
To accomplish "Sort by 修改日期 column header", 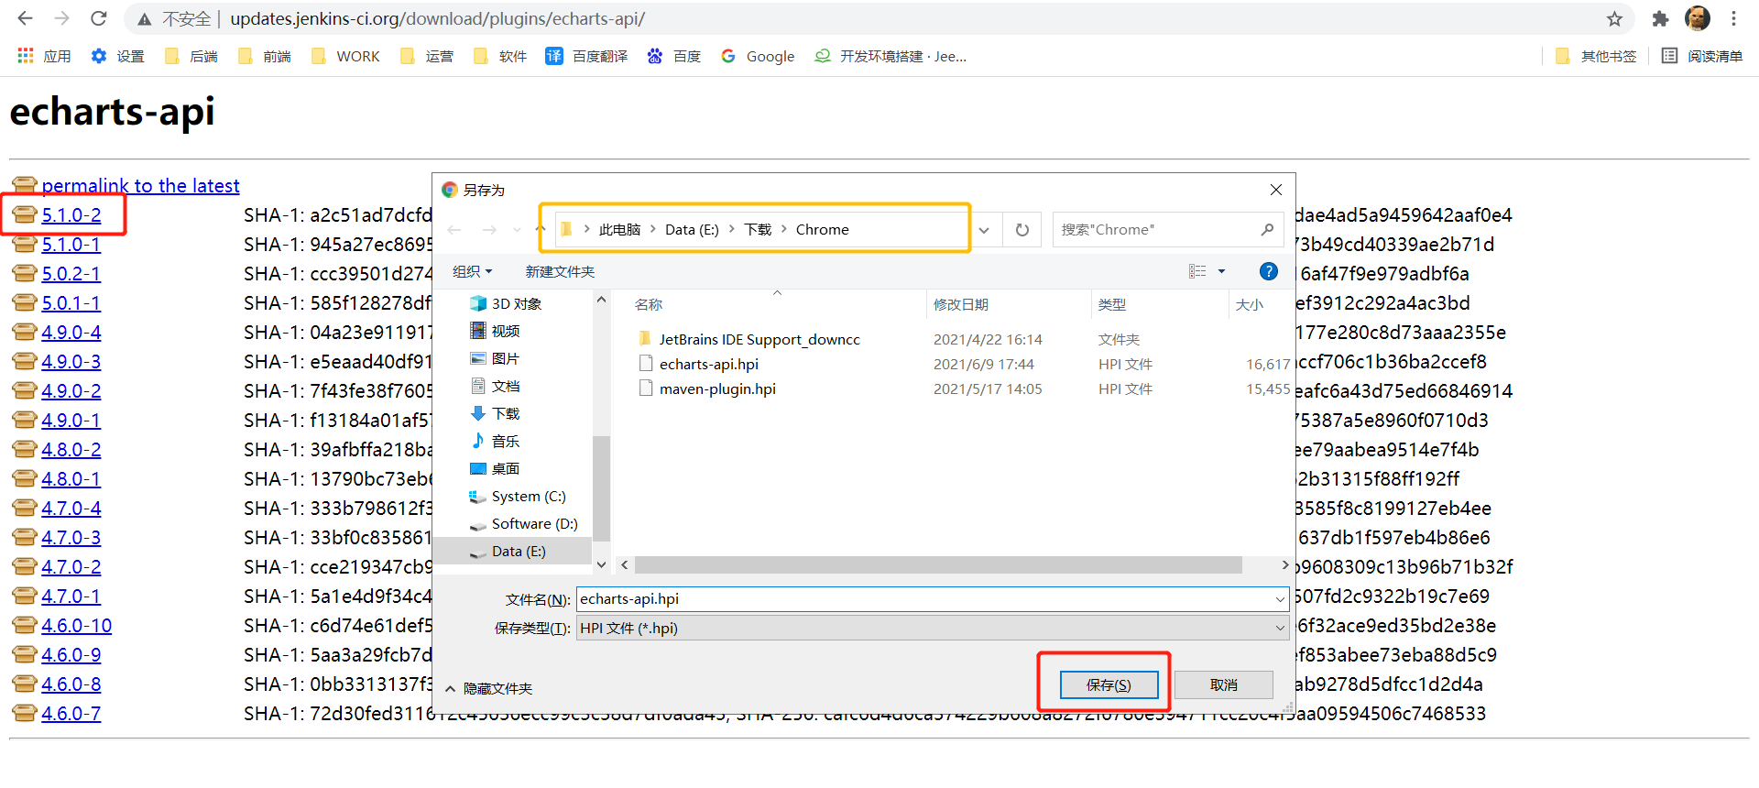I will click(961, 304).
